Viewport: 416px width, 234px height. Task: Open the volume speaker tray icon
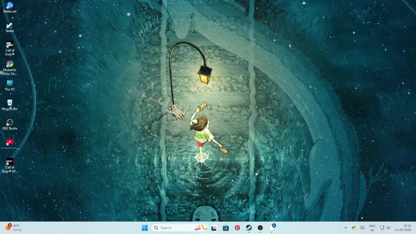point(388,228)
